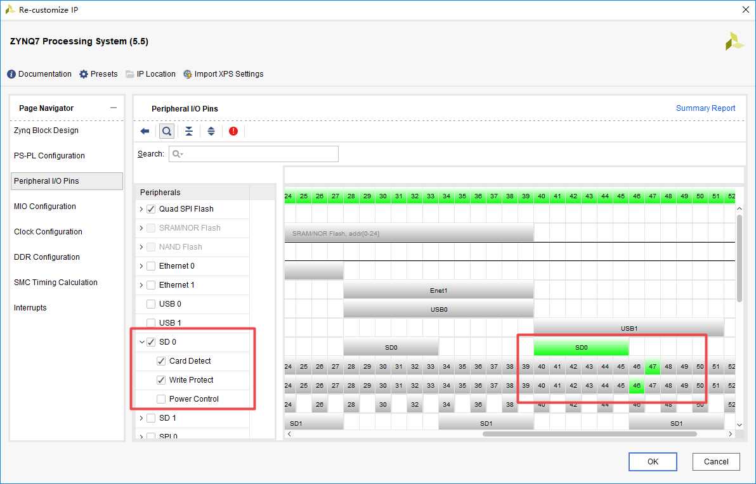This screenshot has width=756, height=484.
Task: Click SRAM/NOR Flash addr[0-24] block
Action: [409, 233]
